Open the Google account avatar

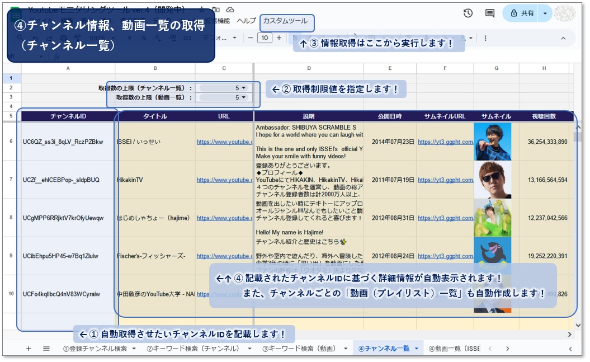[x=564, y=13]
